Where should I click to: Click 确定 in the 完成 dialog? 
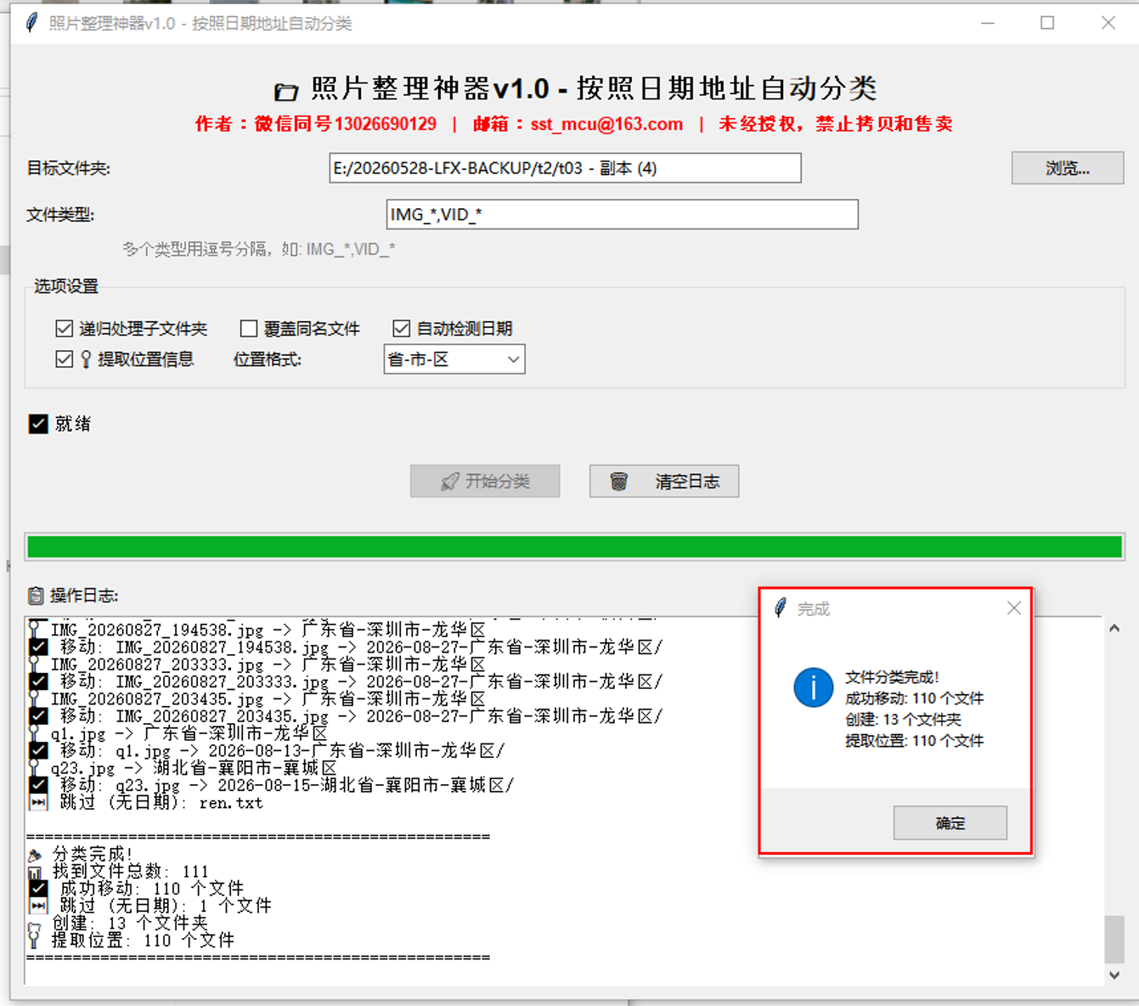click(950, 823)
